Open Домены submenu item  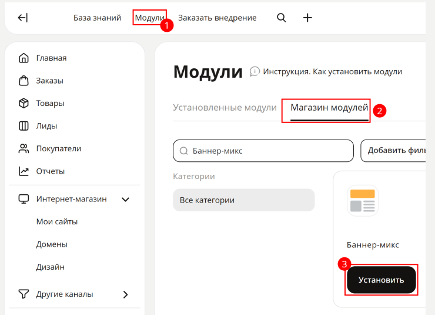coord(52,244)
